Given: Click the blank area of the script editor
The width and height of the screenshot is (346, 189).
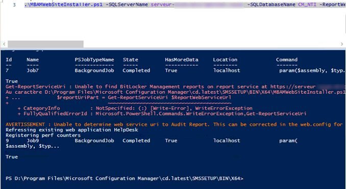Looking at the screenshot, I should click(x=173, y=24).
